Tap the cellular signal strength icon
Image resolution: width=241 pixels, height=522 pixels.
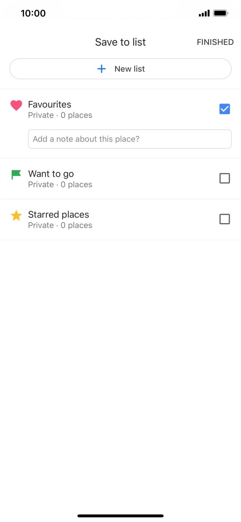pyautogui.click(x=204, y=14)
